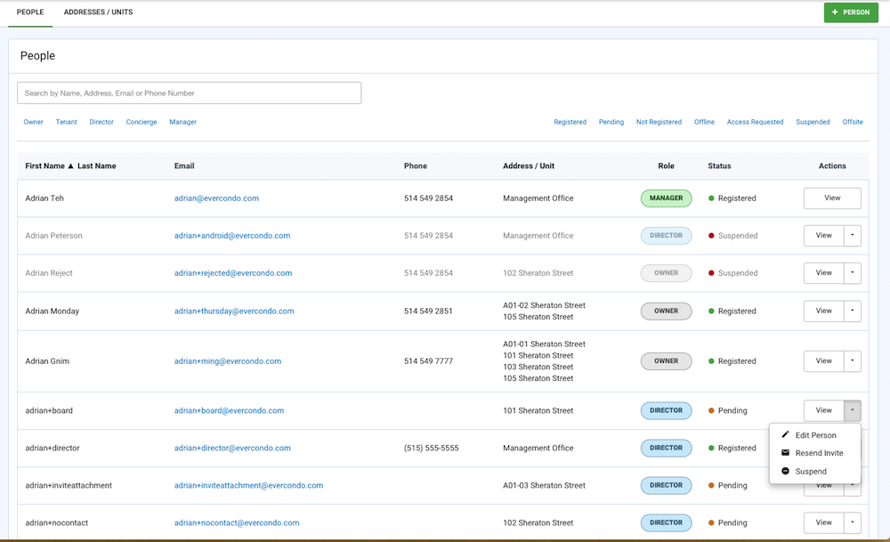
Task: Click the DIRECTOR badge for Adrian Peterson
Action: (667, 236)
